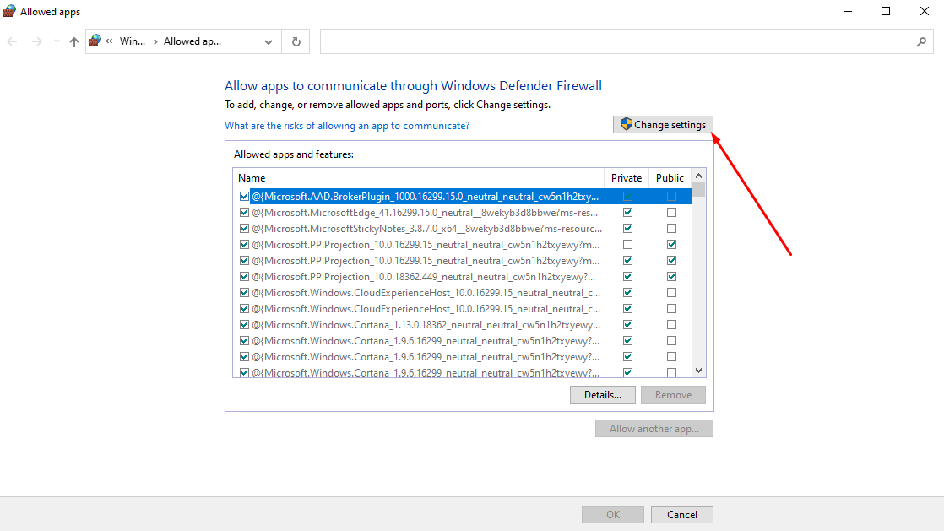Click the list scrollbar up arrow
Screen dimensions: 944x531
(x=698, y=176)
